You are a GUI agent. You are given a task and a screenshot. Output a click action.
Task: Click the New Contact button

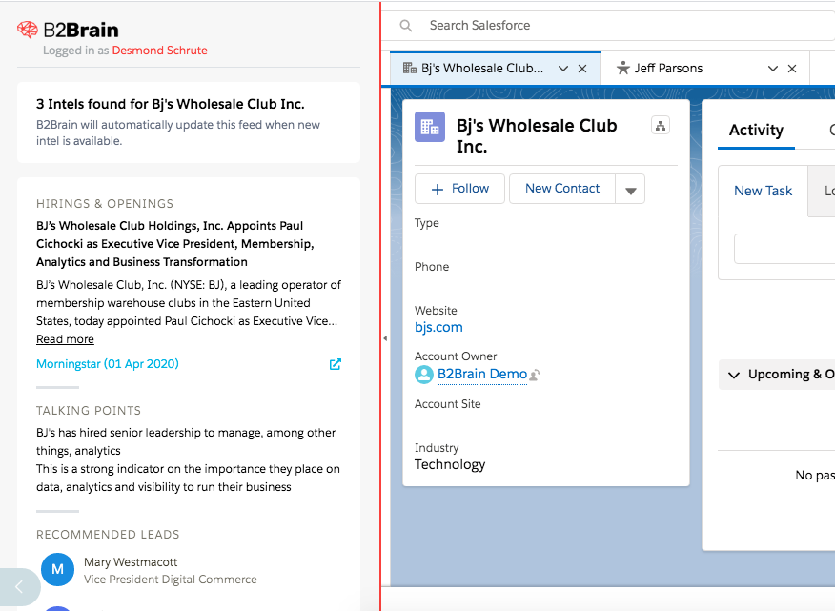coord(562,189)
